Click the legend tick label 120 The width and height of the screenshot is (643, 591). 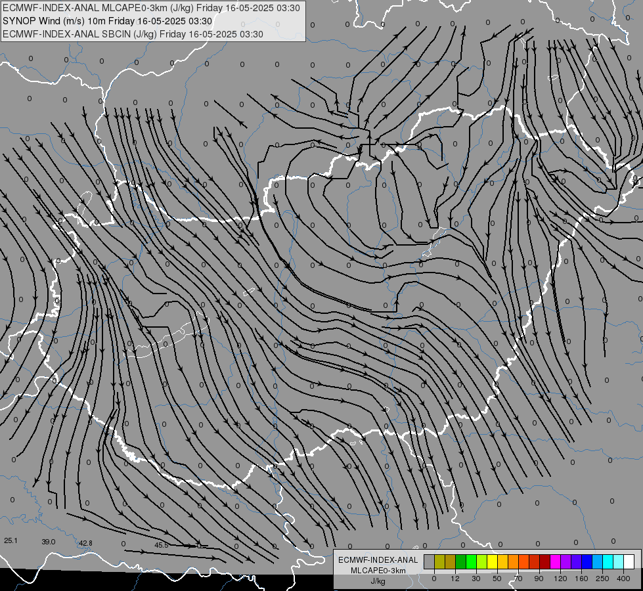coord(561,579)
